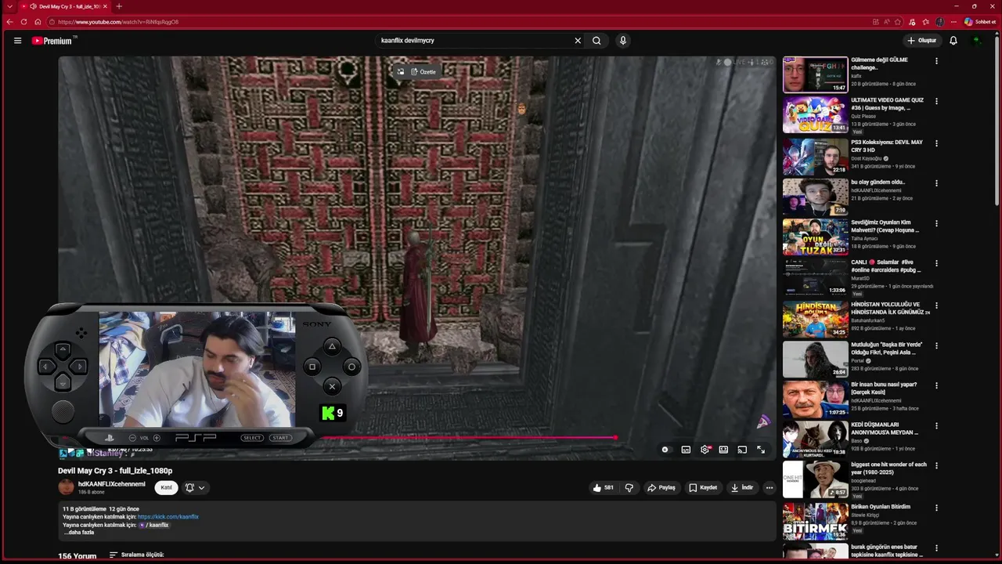Click the 156 Yorum comments heading
1002x564 pixels.
[x=77, y=556]
